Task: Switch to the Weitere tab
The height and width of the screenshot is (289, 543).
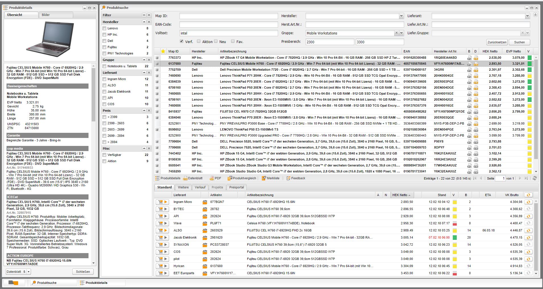Action: coord(183,187)
